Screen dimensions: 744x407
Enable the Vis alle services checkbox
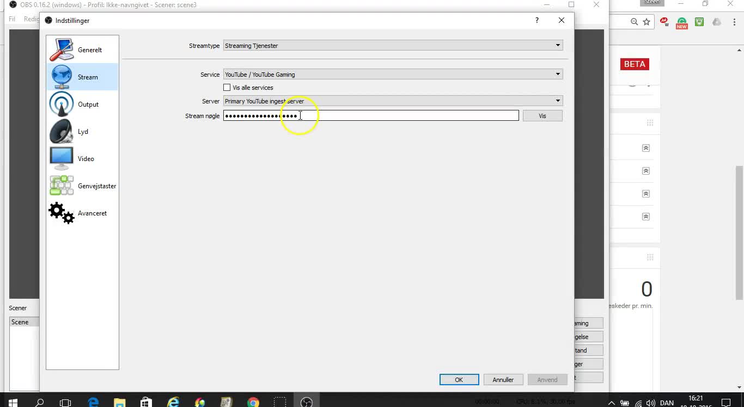pos(227,88)
